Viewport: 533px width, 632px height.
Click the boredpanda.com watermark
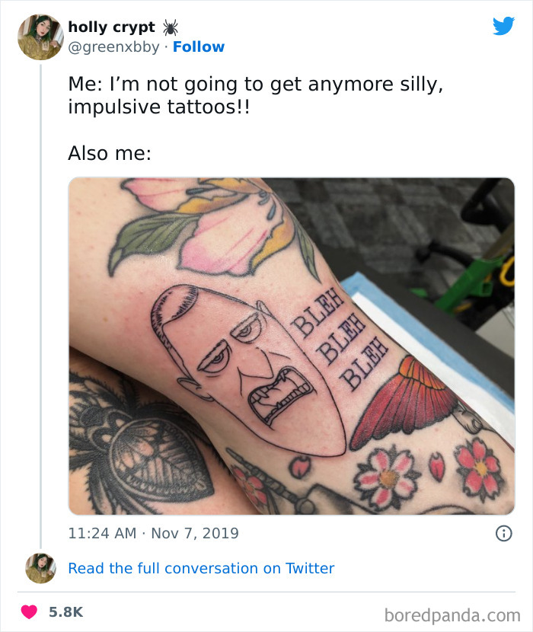pyautogui.click(x=452, y=615)
